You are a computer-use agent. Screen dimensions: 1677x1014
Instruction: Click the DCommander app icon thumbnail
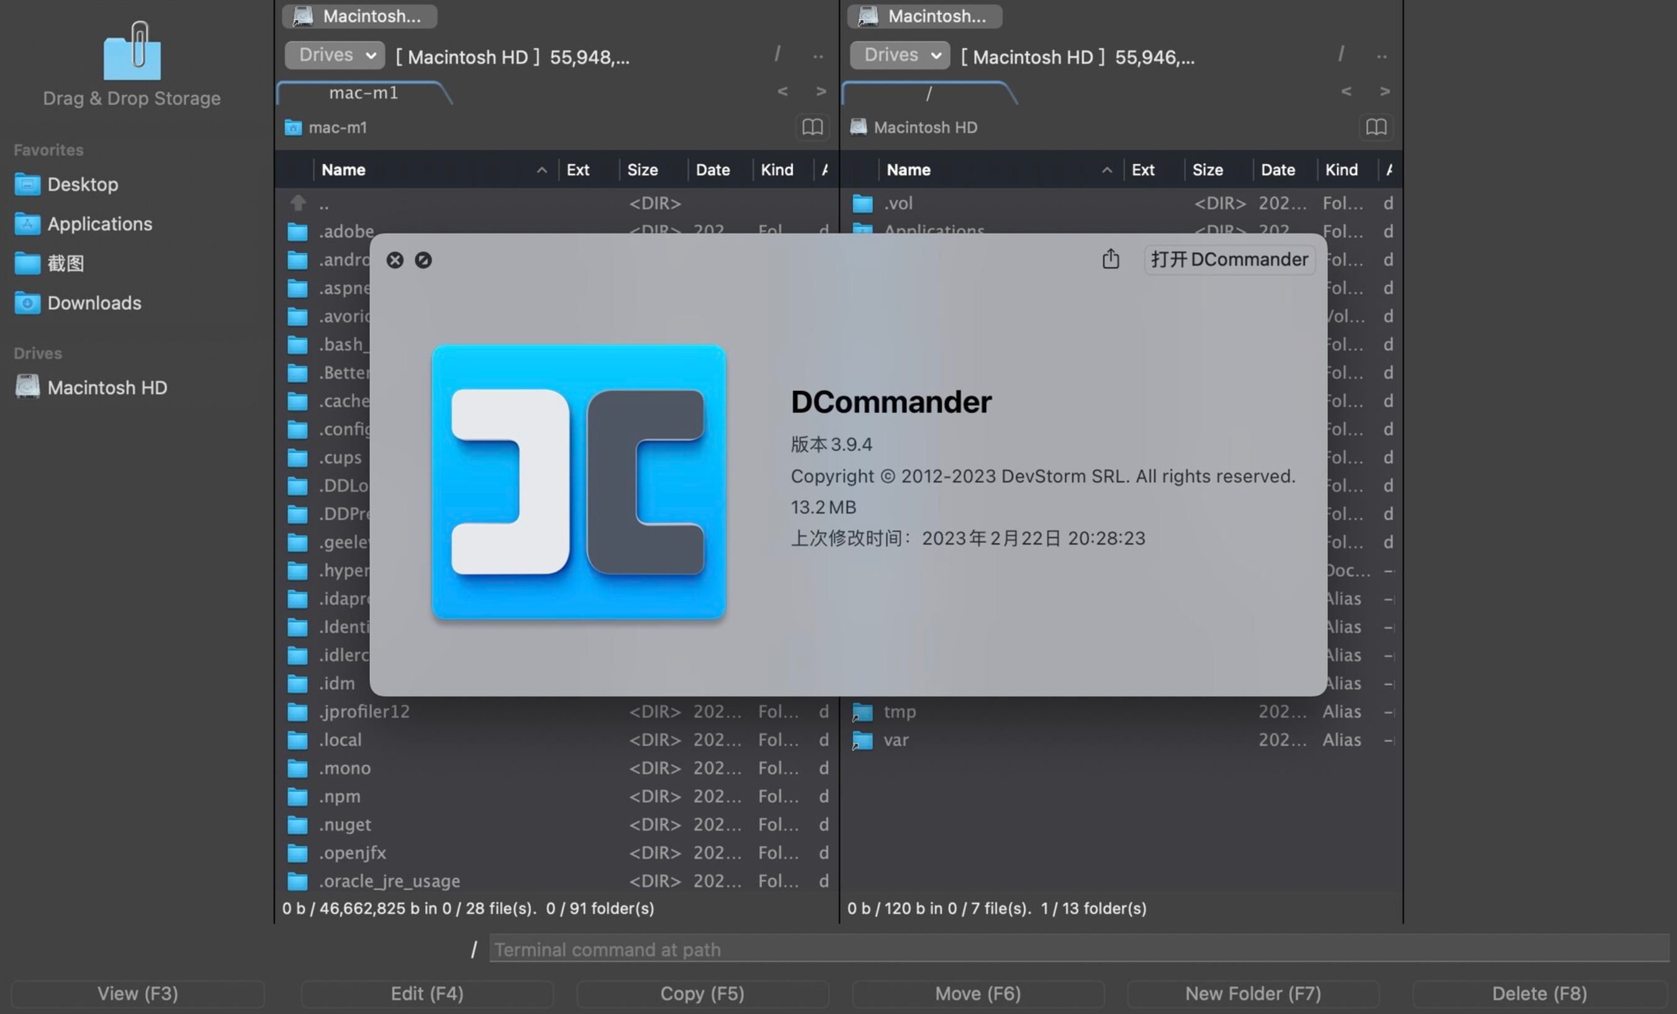[579, 482]
